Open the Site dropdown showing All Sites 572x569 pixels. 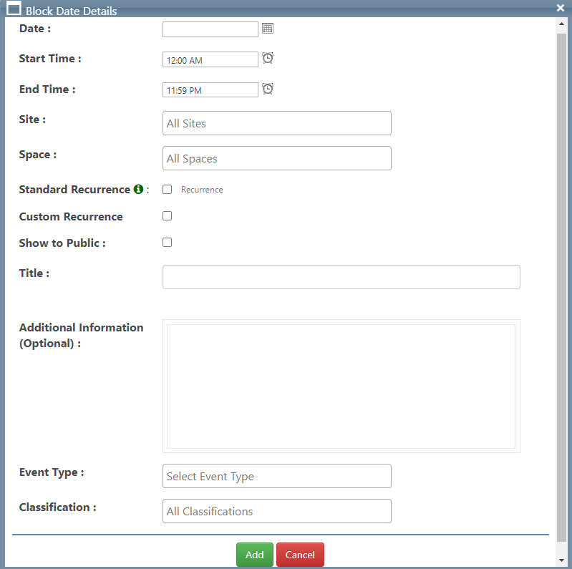point(277,123)
